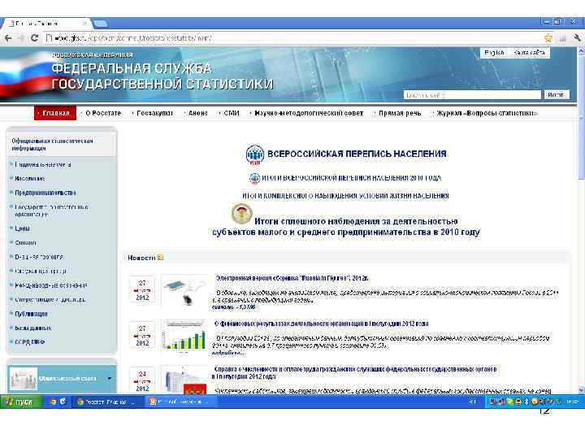585x439 pixels.
Task: Click the round emblem beside Итоги сплошного наблюдения
Action: (x=242, y=214)
